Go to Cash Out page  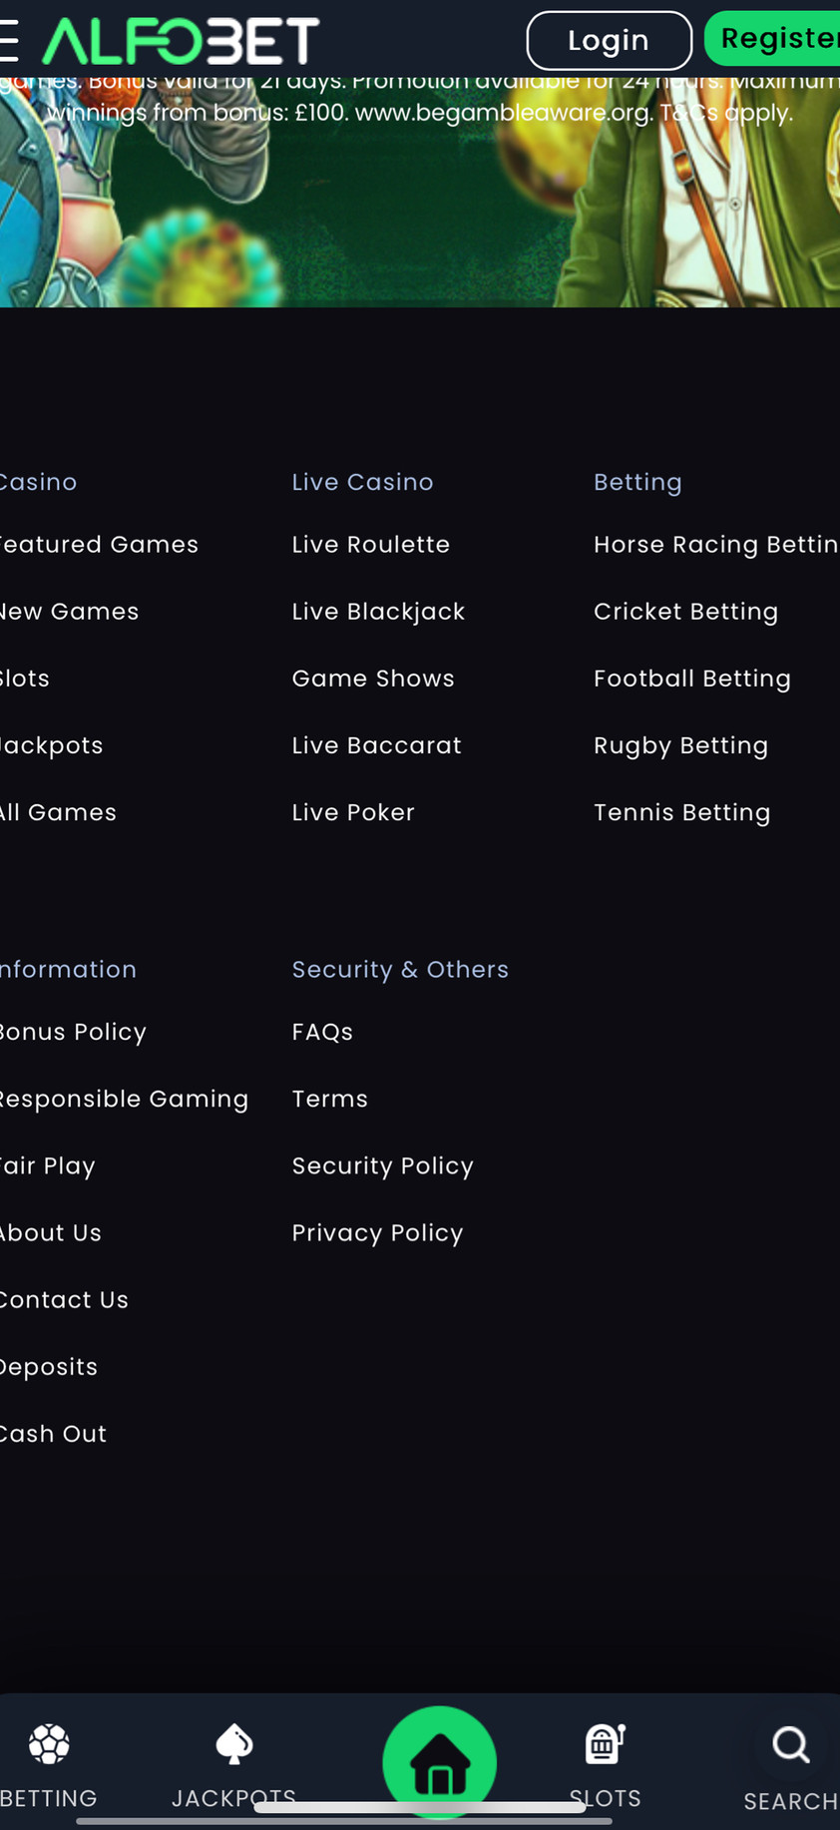click(54, 1434)
